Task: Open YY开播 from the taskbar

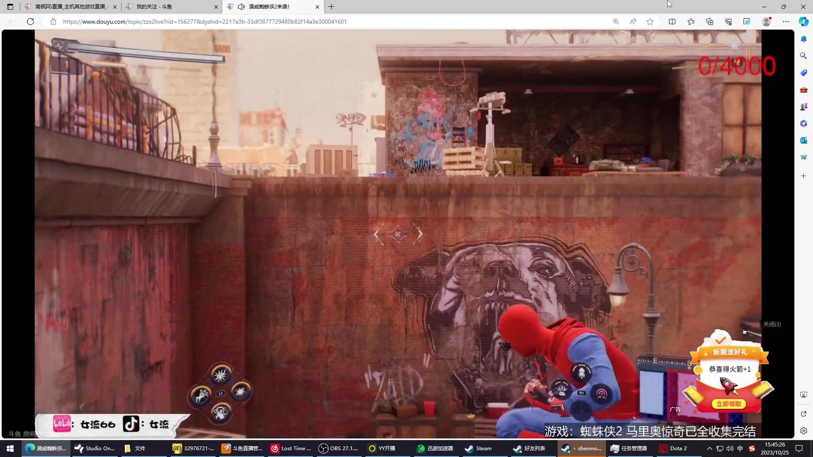Action: (x=387, y=449)
